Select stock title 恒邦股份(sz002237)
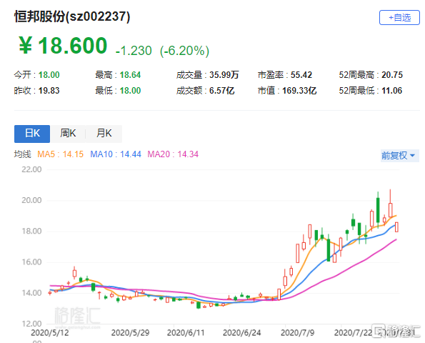 pos(72,16)
